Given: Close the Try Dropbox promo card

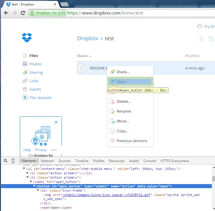Looking at the screenshot, I should pos(56,122).
